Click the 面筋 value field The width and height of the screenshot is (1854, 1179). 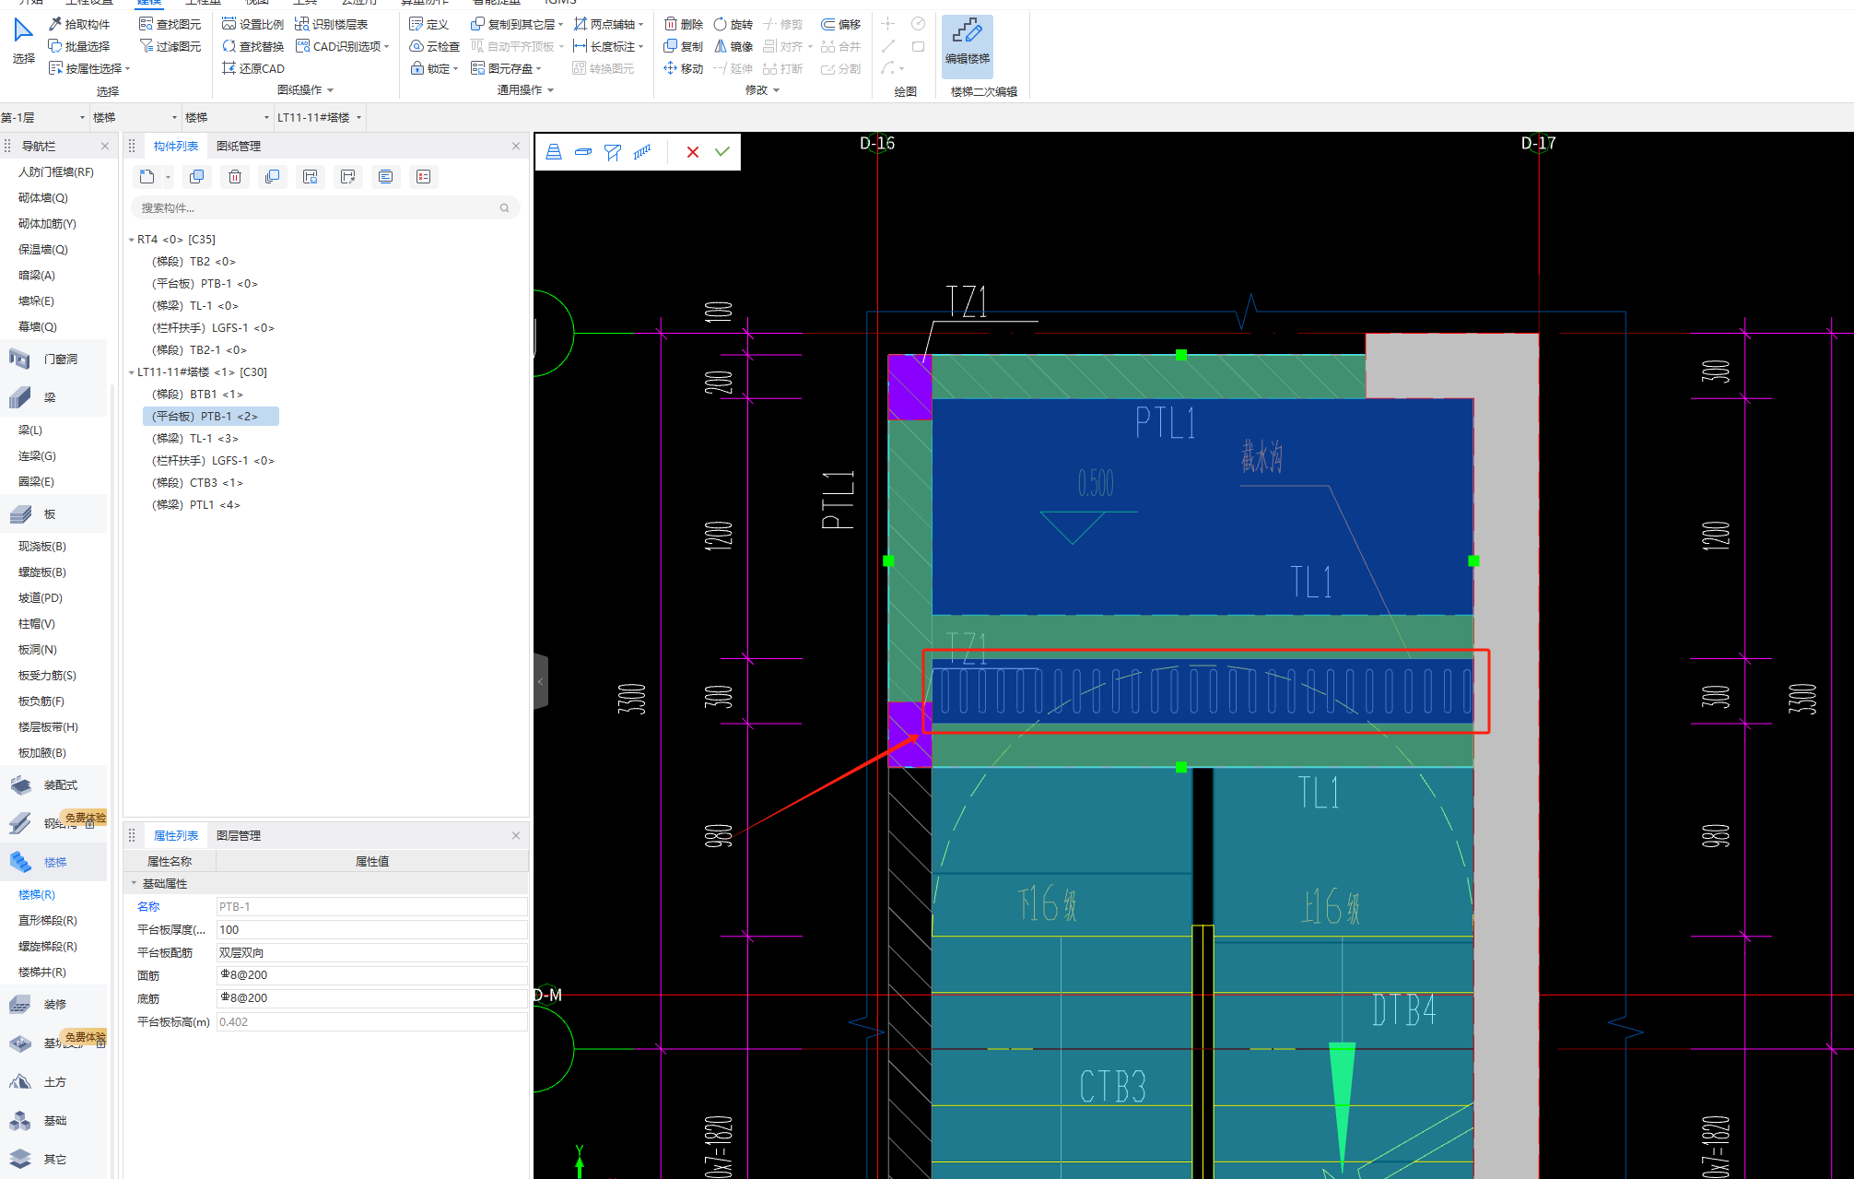click(x=371, y=975)
